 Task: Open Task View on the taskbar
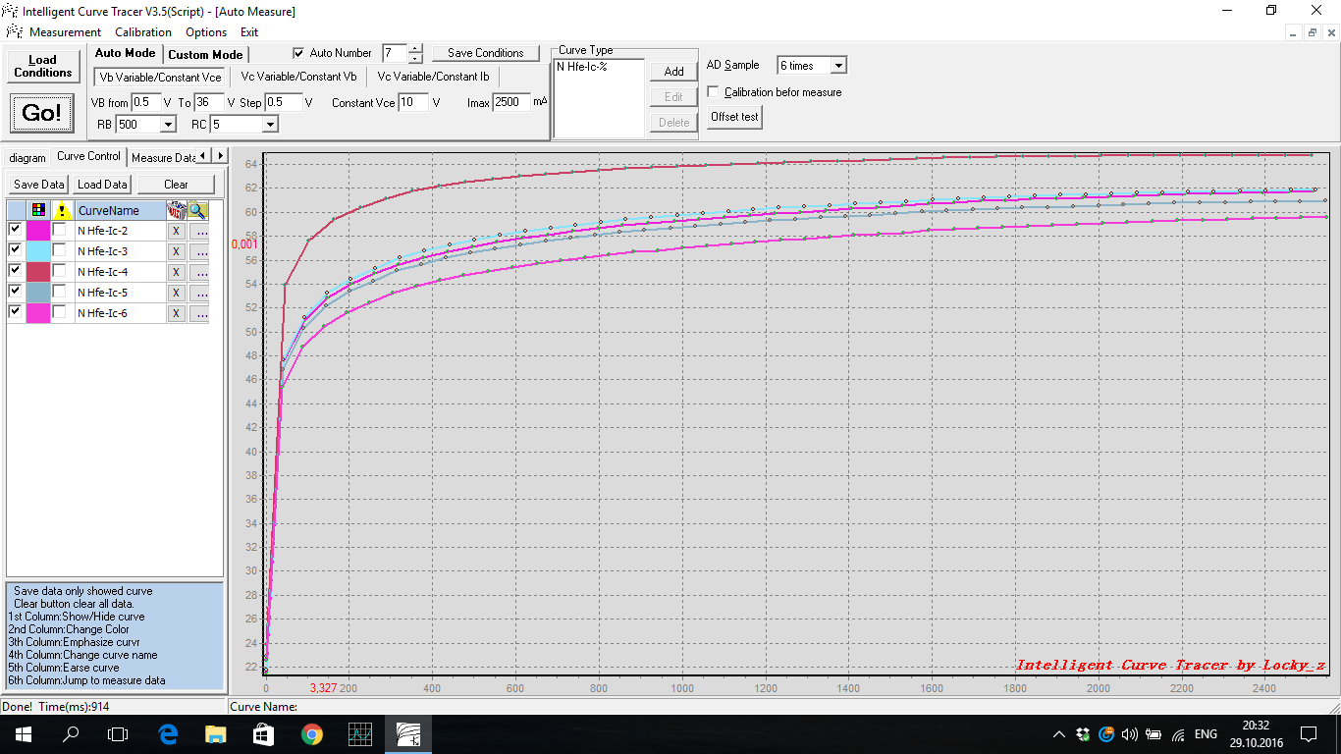[118, 734]
